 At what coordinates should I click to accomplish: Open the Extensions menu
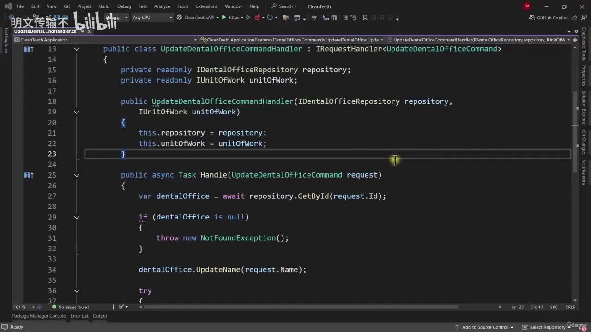pyautogui.click(x=206, y=6)
